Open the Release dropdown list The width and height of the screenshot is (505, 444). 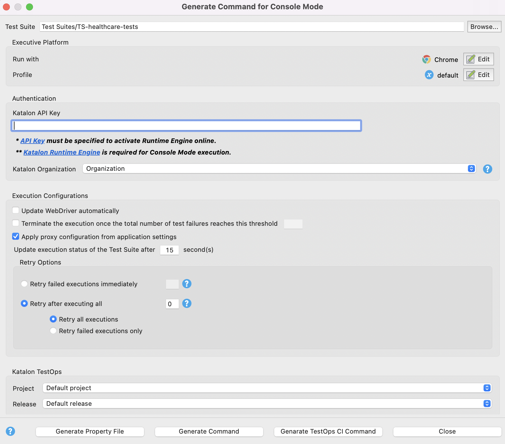click(x=267, y=403)
